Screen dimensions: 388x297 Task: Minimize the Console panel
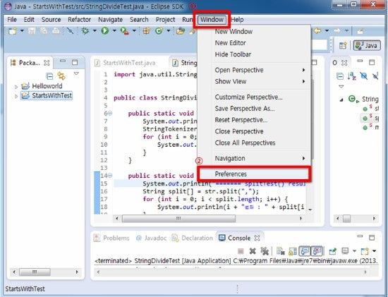[360, 236]
